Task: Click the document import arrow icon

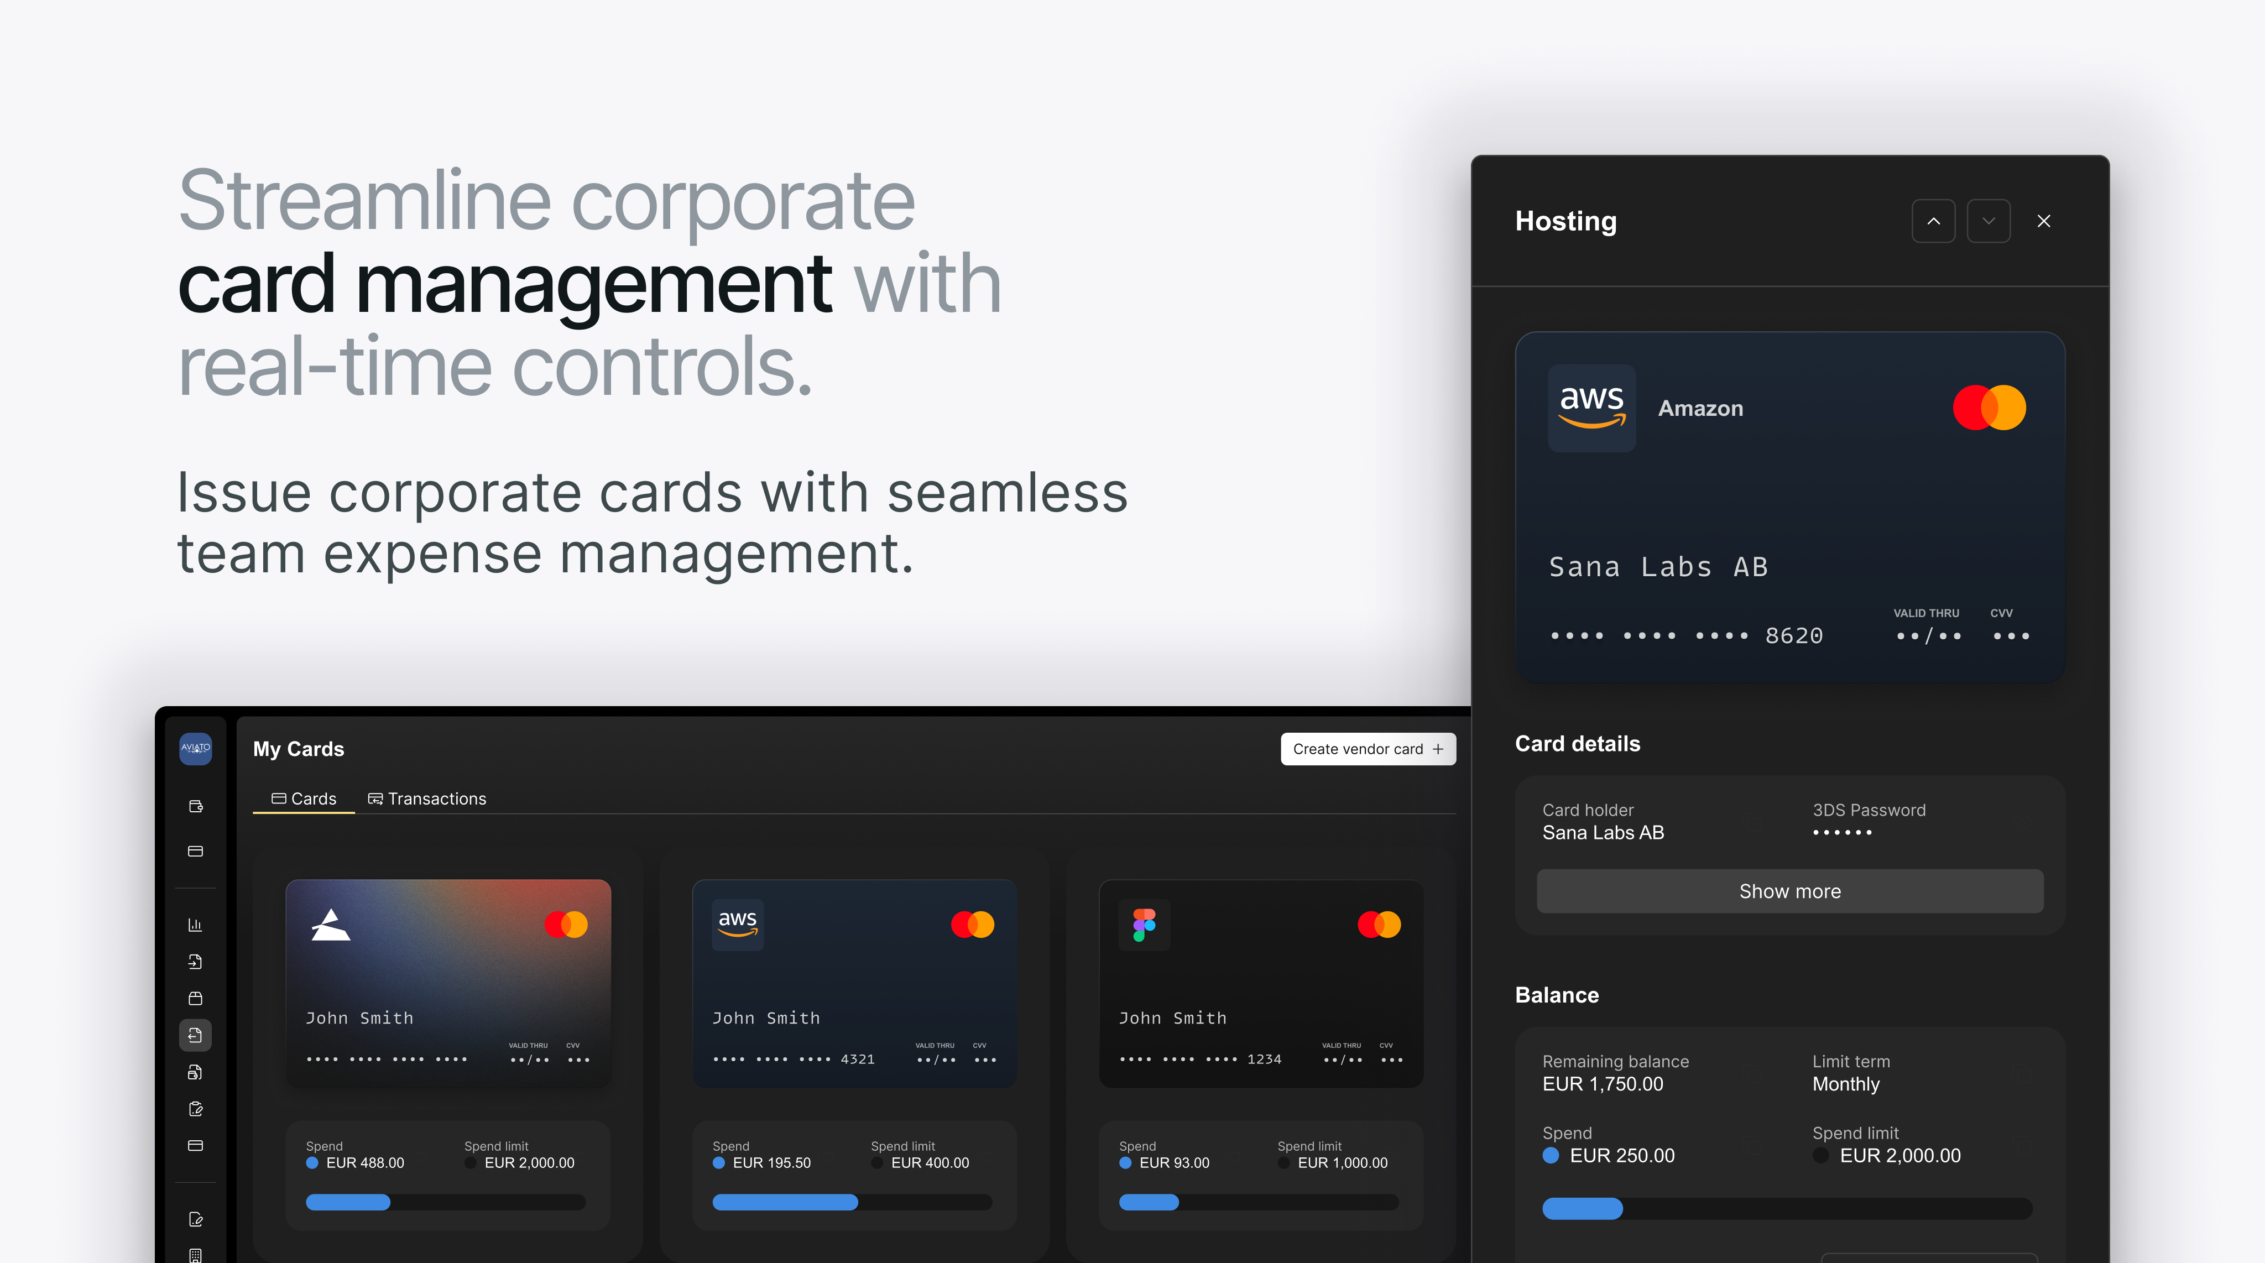Action: pyautogui.click(x=195, y=961)
